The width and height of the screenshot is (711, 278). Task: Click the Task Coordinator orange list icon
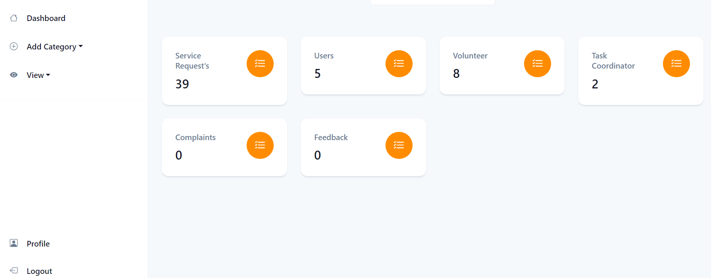(676, 64)
